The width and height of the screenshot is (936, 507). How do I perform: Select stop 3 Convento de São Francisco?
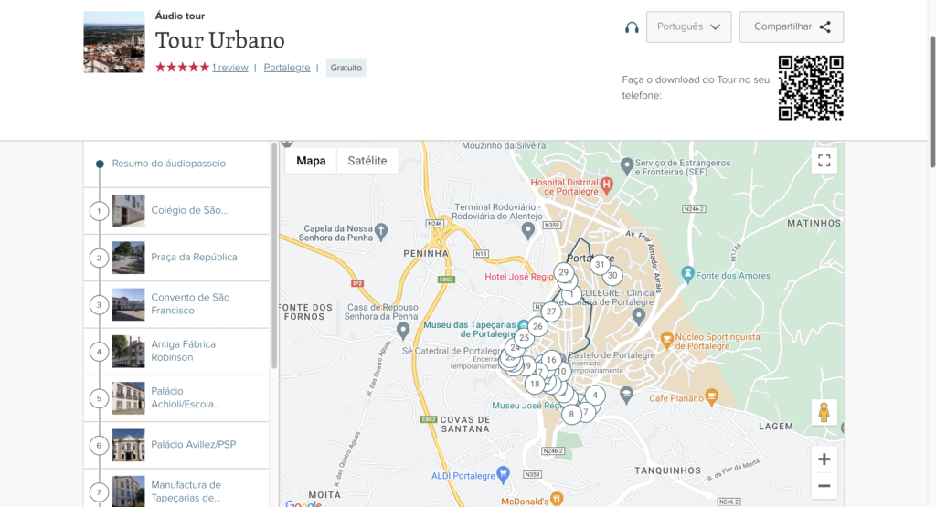coord(176,304)
